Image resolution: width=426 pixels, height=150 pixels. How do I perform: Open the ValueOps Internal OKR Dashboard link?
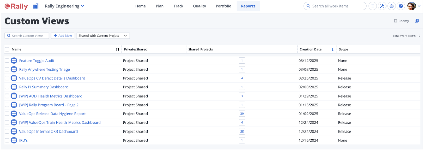[x=48, y=132]
